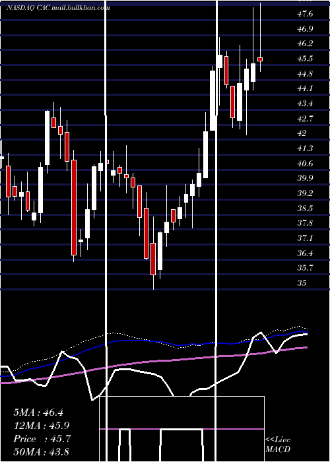Image resolution: width=330 pixels, height=462 pixels.
Task: Click the lowest red candle near 35.7
Action: point(153,259)
